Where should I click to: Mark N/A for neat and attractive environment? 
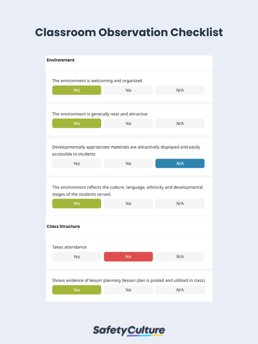(180, 123)
